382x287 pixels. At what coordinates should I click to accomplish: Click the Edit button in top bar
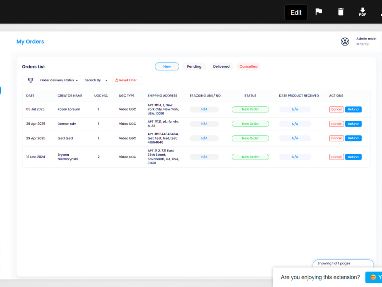pos(296,12)
